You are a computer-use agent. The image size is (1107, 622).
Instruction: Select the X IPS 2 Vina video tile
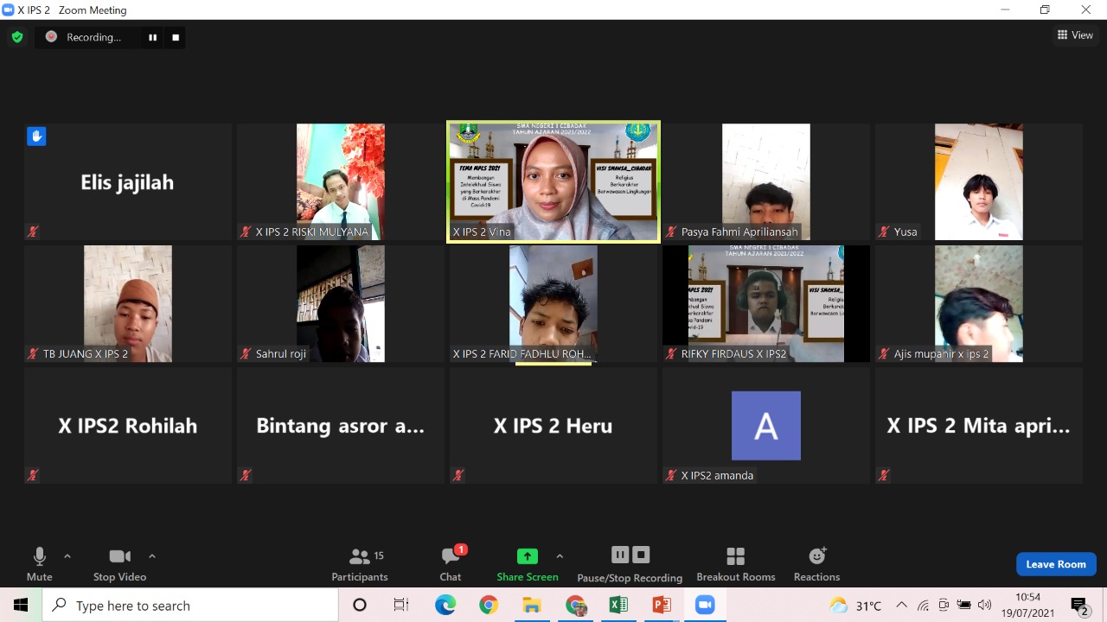coord(553,181)
